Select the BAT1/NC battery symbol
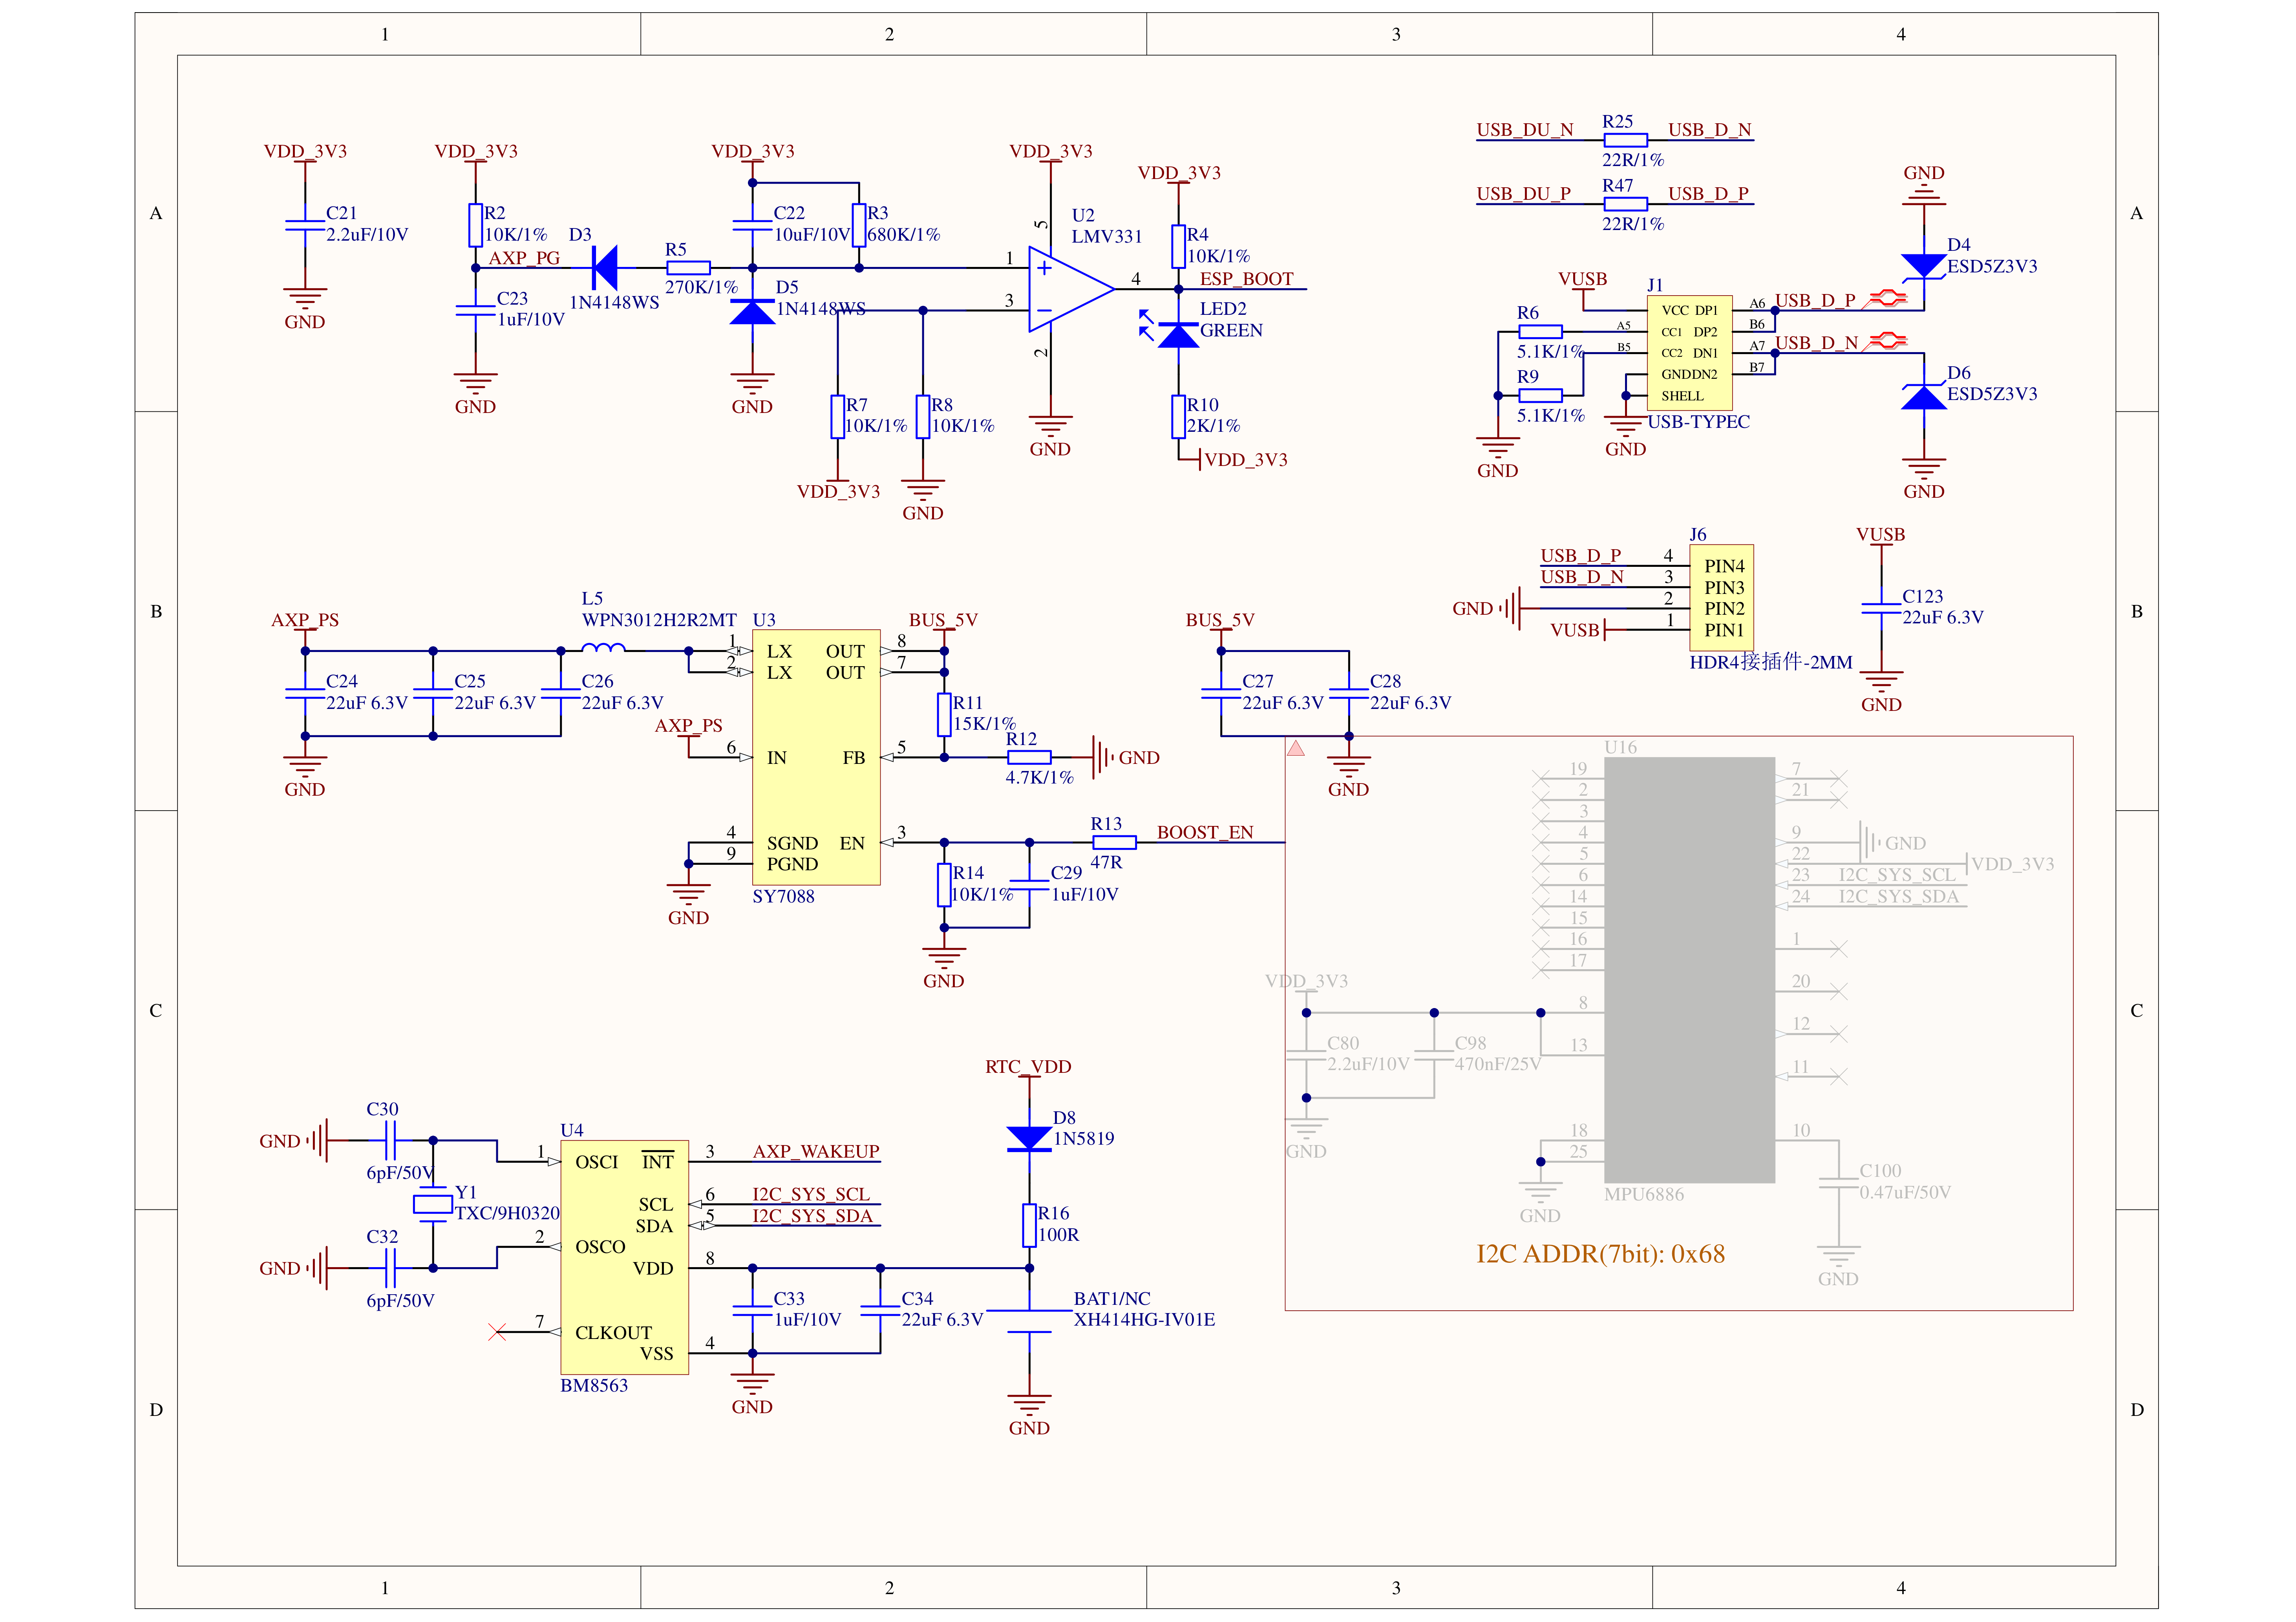 [1029, 1321]
